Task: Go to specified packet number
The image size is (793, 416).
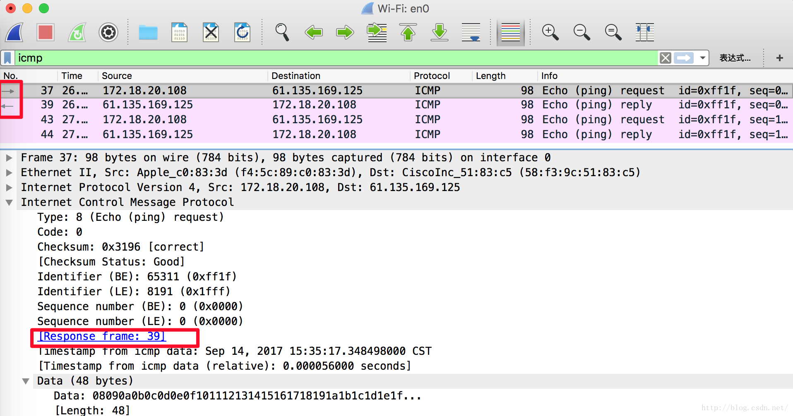Action: pos(377,32)
